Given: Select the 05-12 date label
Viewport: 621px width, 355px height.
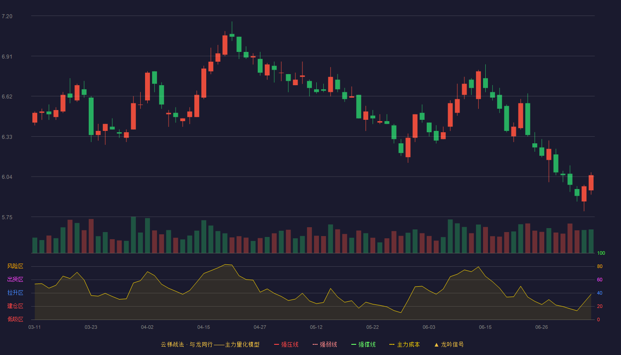Looking at the screenshot, I should point(316,327).
